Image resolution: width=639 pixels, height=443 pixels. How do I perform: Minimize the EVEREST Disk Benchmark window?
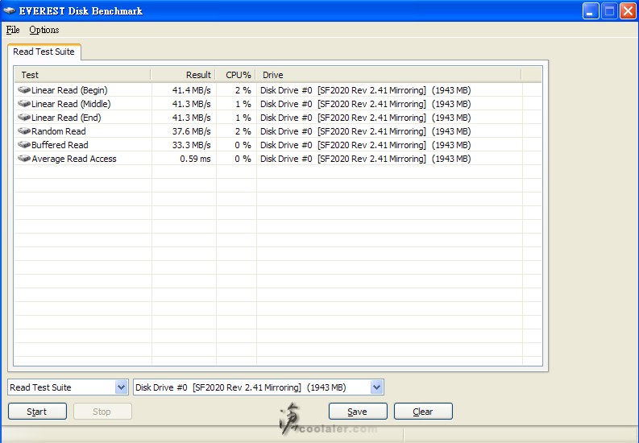click(590, 11)
